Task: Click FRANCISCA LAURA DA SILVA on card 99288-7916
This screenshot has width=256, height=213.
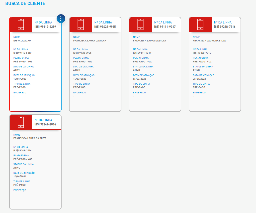Action: [209, 40]
